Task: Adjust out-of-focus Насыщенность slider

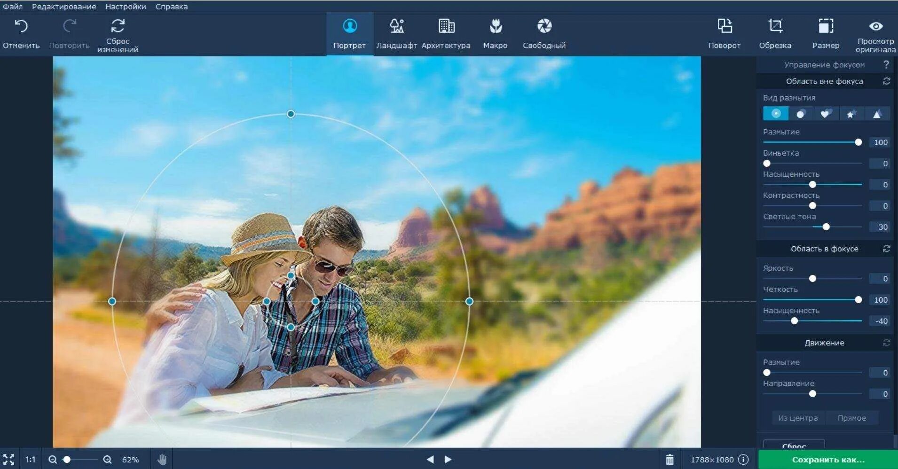Action: click(812, 184)
